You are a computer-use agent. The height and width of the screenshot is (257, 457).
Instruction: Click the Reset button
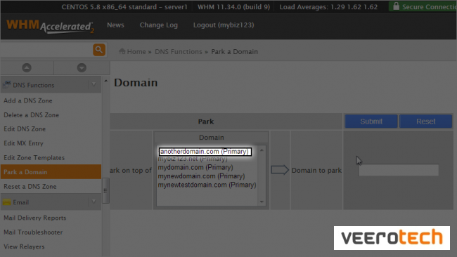click(425, 121)
